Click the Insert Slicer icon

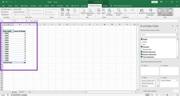click(x=62, y=12)
